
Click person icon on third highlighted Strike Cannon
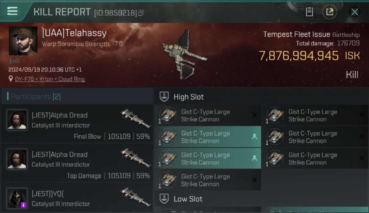(x=254, y=158)
